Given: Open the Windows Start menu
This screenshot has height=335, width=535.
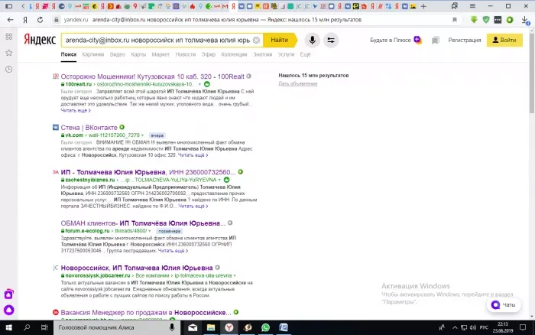Looking at the screenshot, I should (9, 327).
